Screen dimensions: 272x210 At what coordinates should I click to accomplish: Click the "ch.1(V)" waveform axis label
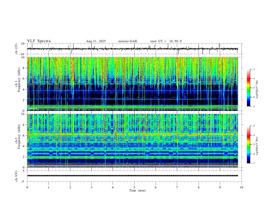click(x=16, y=49)
